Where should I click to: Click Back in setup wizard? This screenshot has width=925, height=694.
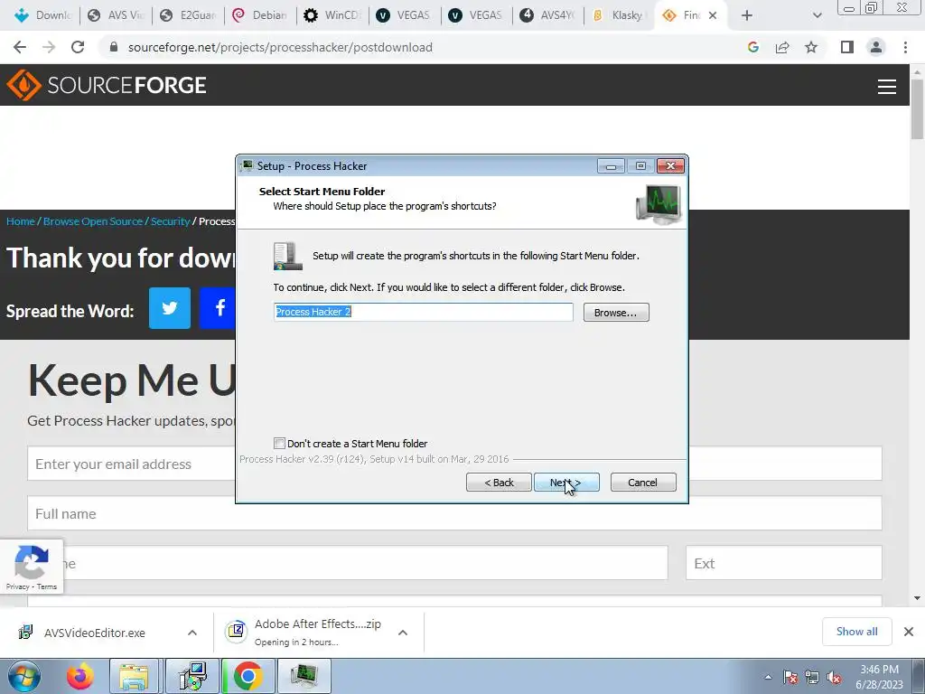[499, 483]
